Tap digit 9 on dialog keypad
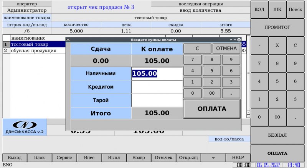Viewport: 307px width, 168px height. coord(231,60)
